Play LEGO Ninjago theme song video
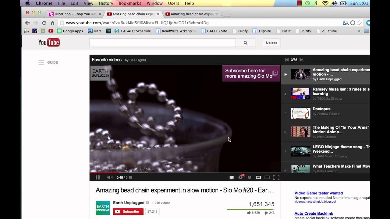Image resolution: width=390 pixels, height=219 pixels. tap(325, 151)
